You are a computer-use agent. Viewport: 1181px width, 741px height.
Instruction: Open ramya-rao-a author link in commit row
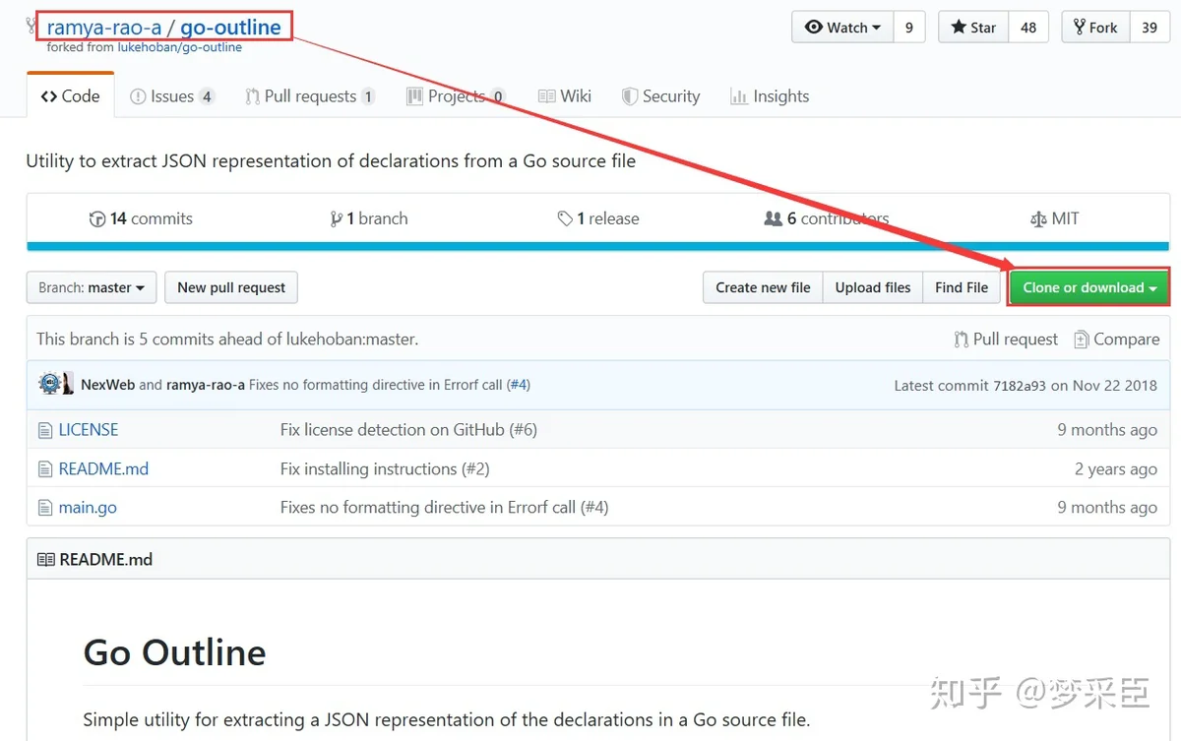(x=206, y=385)
